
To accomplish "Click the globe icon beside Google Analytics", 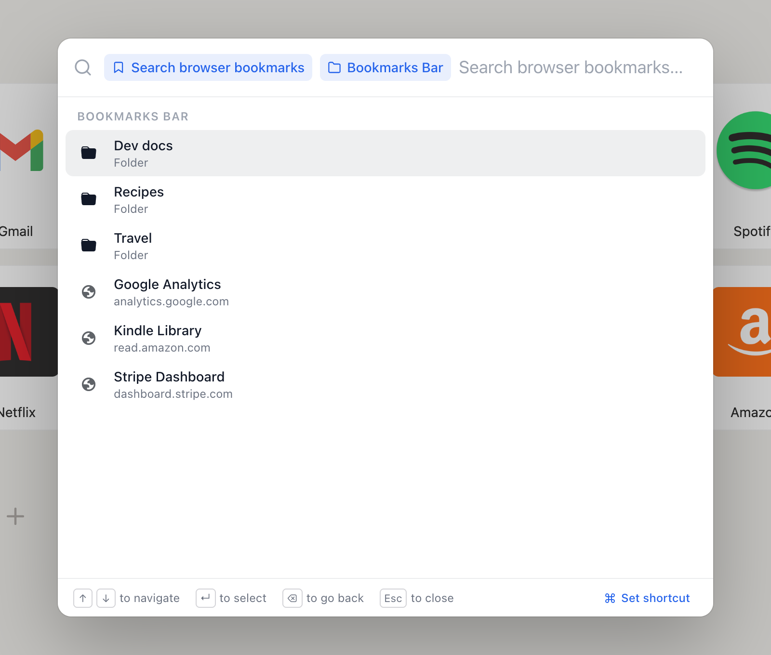I will pos(89,292).
